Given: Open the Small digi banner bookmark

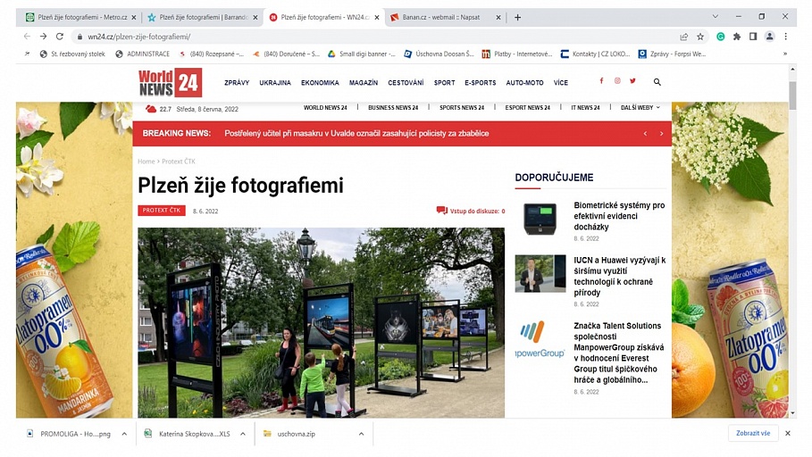Looking at the screenshot, I should click(362, 54).
